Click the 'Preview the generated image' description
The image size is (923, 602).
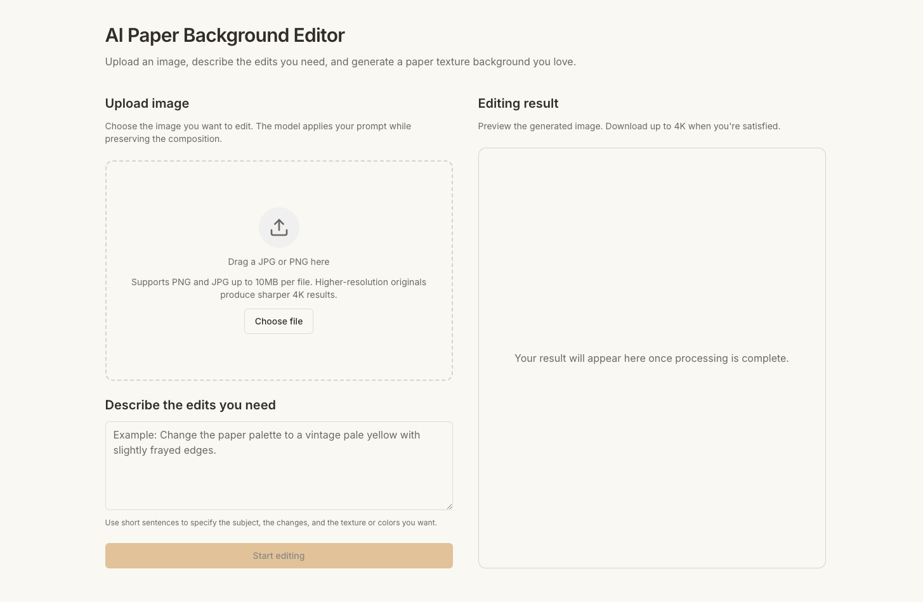(x=629, y=126)
